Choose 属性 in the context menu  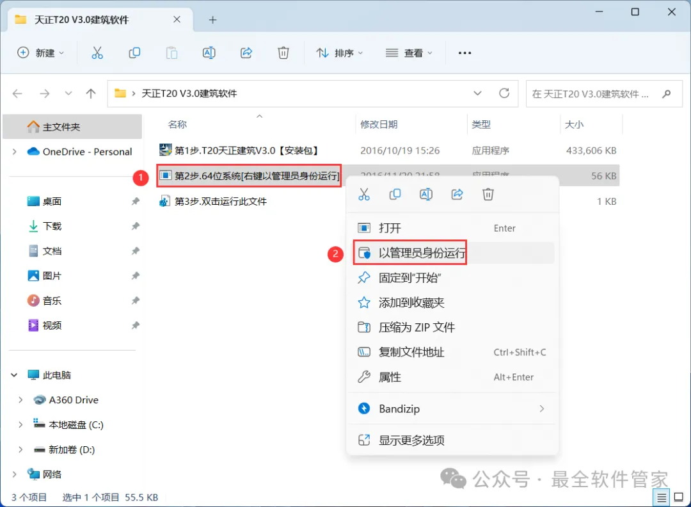click(x=452, y=377)
